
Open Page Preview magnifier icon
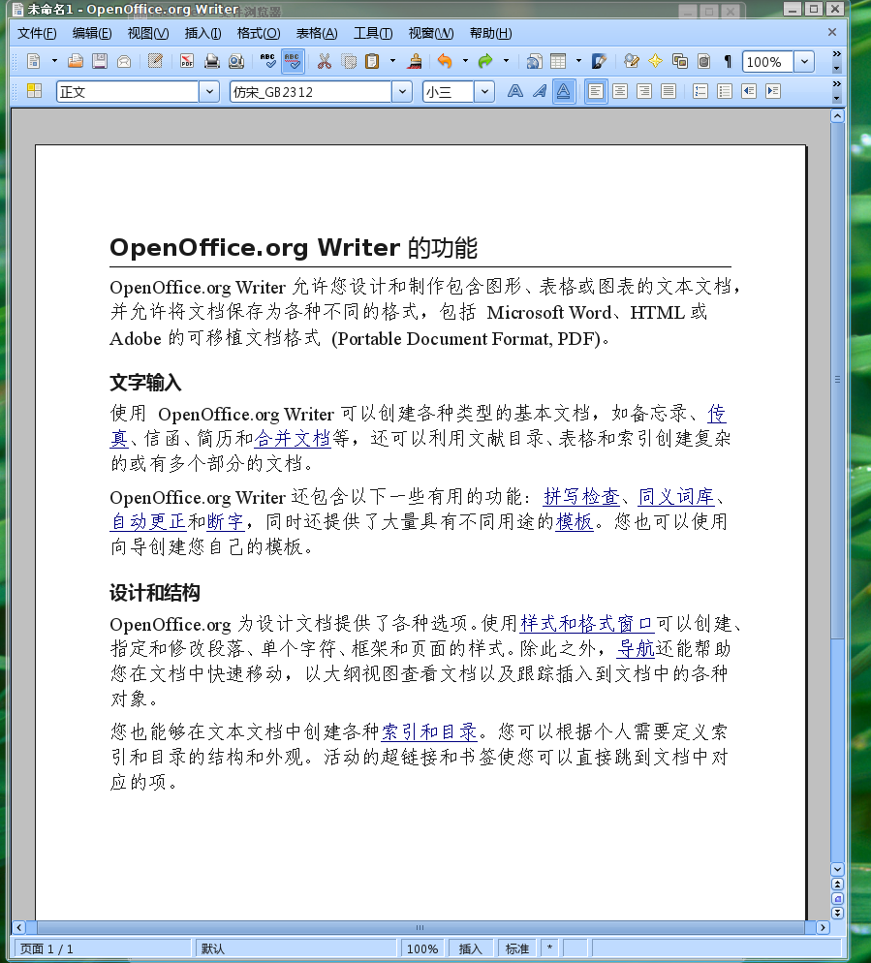pos(236,61)
